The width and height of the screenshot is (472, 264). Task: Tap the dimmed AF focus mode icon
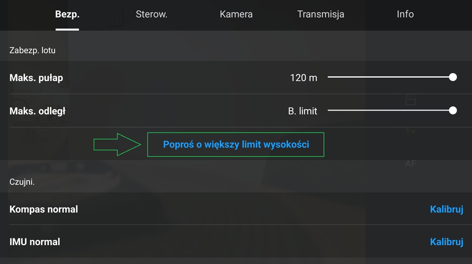pyautogui.click(x=410, y=164)
